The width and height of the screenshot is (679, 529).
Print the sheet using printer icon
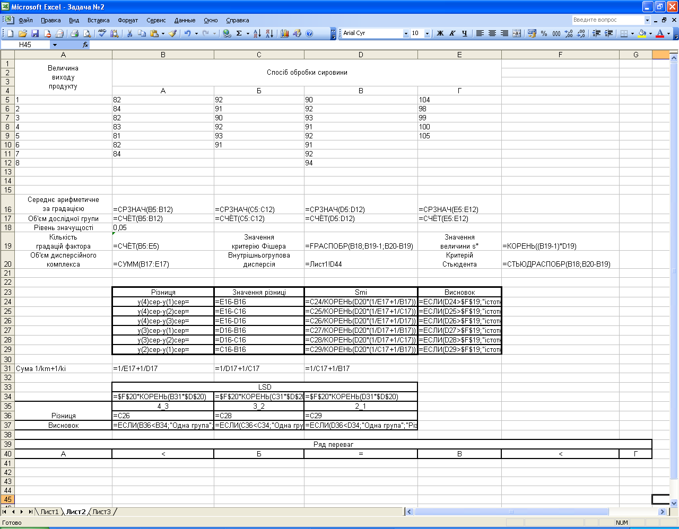coord(75,33)
